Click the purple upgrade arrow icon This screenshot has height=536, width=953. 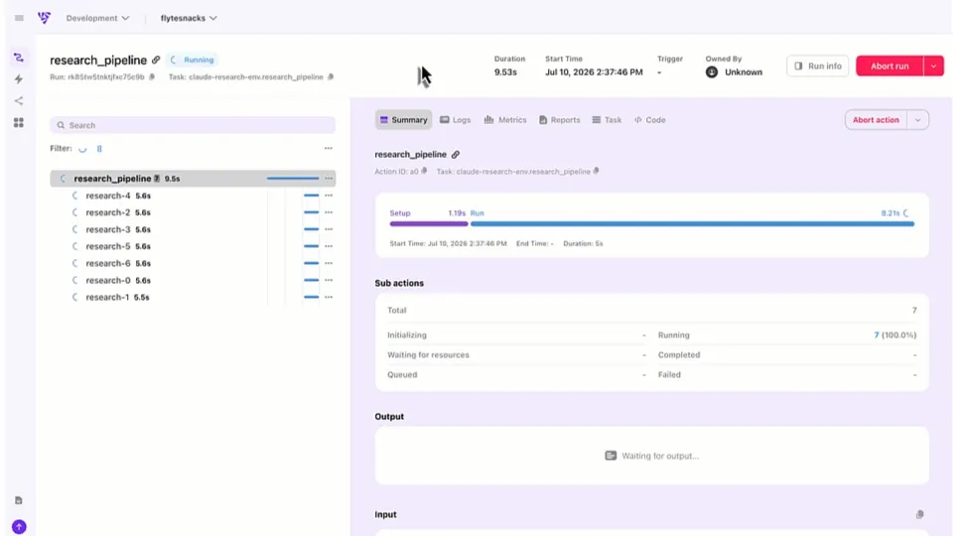click(19, 527)
